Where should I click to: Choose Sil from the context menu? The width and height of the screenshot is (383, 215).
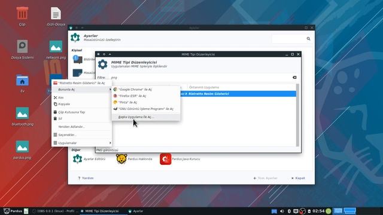pos(81,119)
